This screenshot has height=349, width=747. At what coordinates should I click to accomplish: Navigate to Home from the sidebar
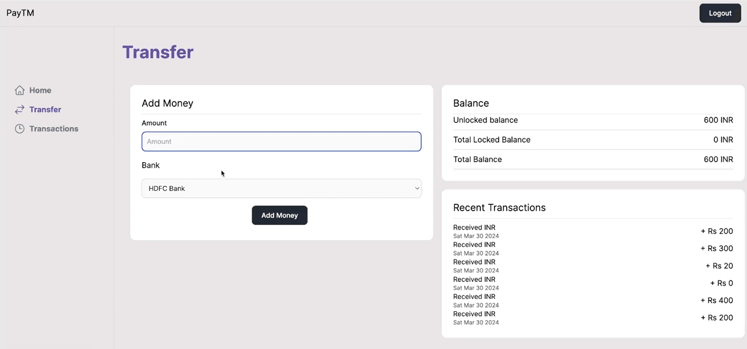click(x=40, y=90)
